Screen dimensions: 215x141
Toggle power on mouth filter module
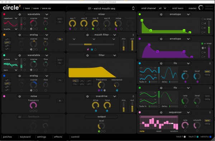87,35
